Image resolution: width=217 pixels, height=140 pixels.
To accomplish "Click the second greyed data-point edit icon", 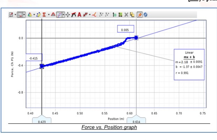I will [x=107, y=14].
